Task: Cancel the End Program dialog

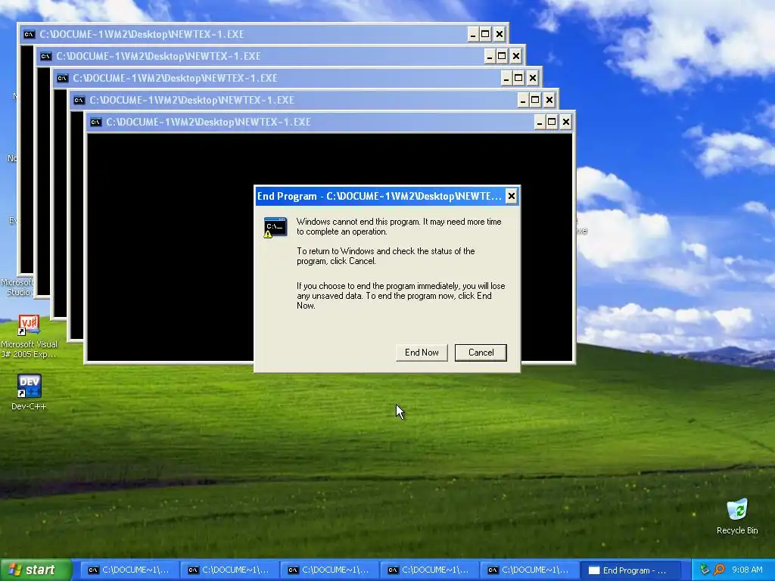Action: coord(481,353)
